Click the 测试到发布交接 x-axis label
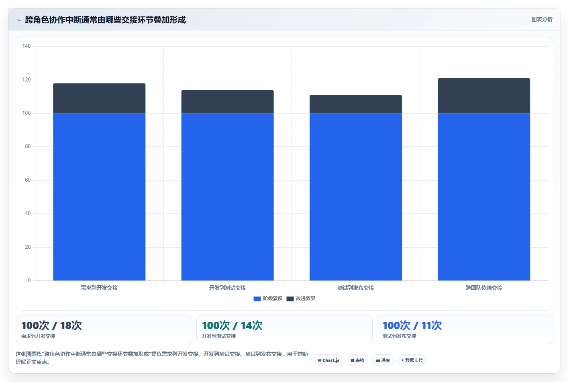569x382 pixels. [356, 288]
